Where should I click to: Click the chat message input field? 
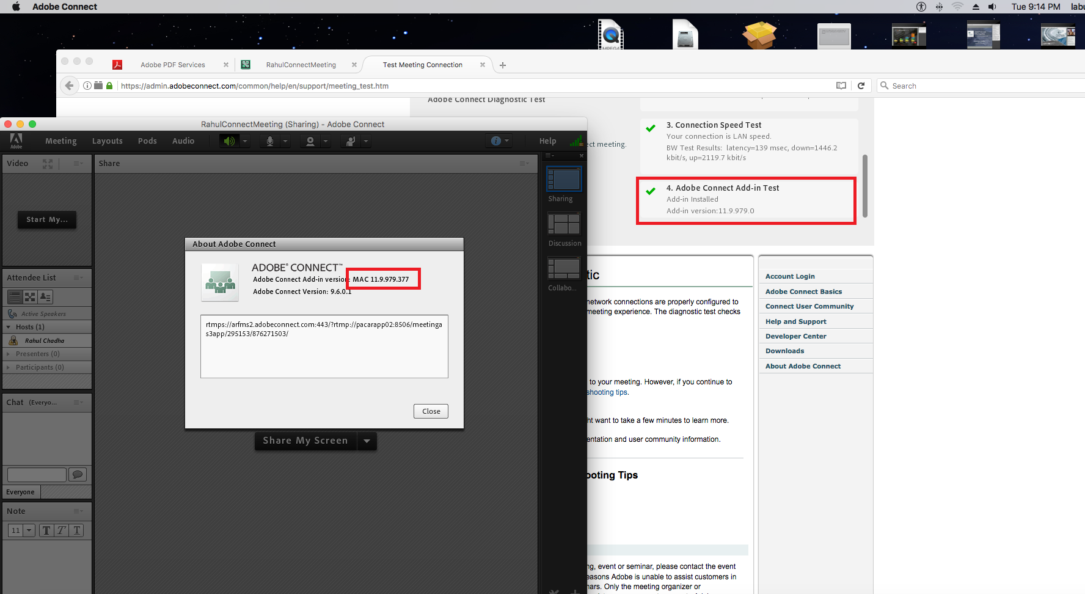pos(37,474)
